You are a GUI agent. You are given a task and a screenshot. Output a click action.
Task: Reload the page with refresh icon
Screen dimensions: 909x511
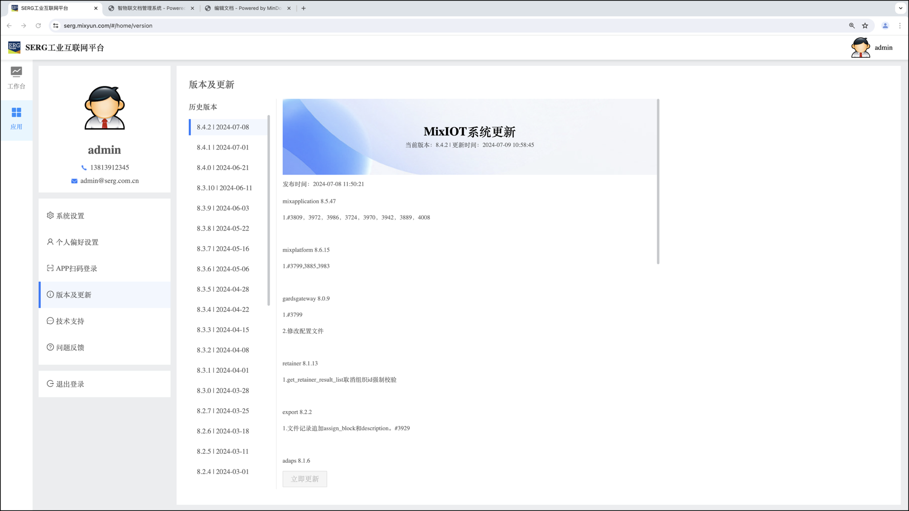pyautogui.click(x=38, y=26)
